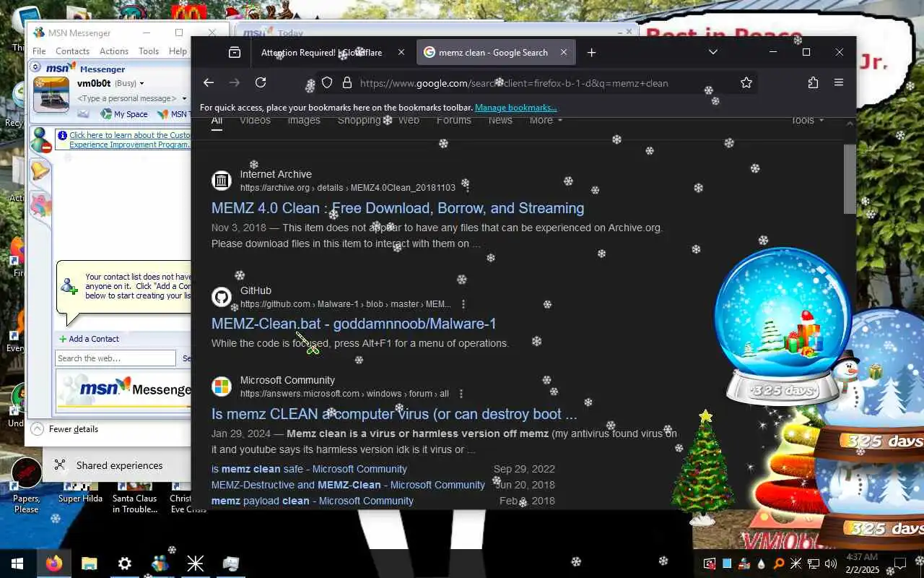Open the Messenger e-mail inbox envelope icon
The image size is (924, 578).
pyautogui.click(x=84, y=114)
